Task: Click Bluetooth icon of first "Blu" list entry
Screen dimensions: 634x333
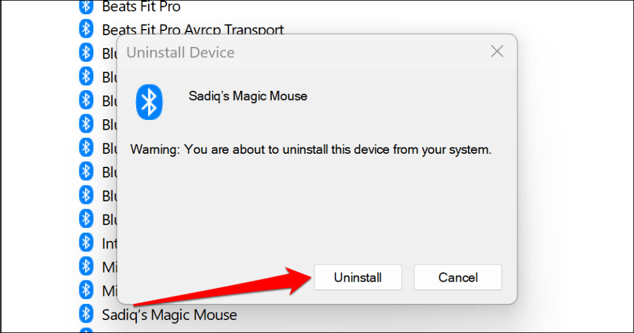Action: click(x=86, y=53)
